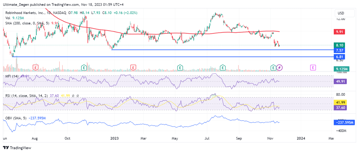Click the blue 7.57 support level label

340,50
